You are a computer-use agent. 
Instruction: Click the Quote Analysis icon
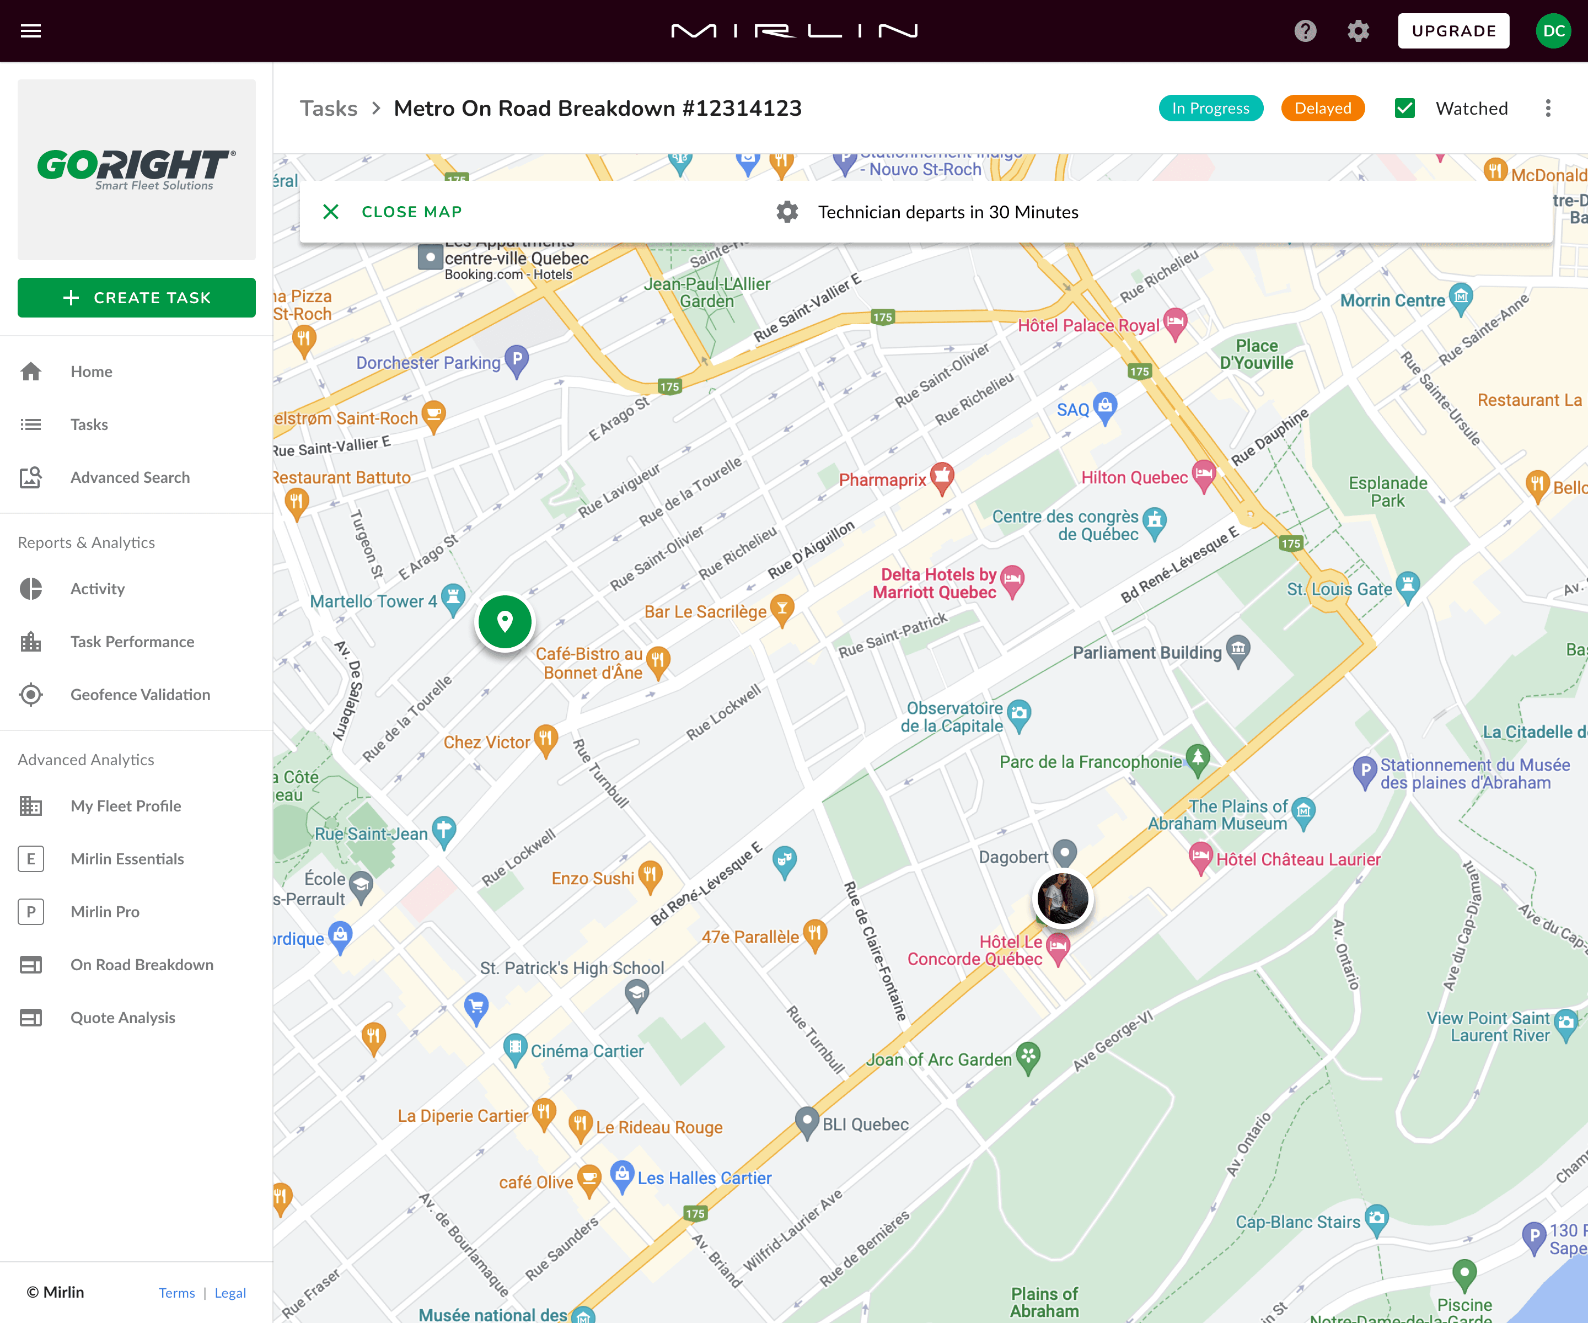coord(31,1018)
